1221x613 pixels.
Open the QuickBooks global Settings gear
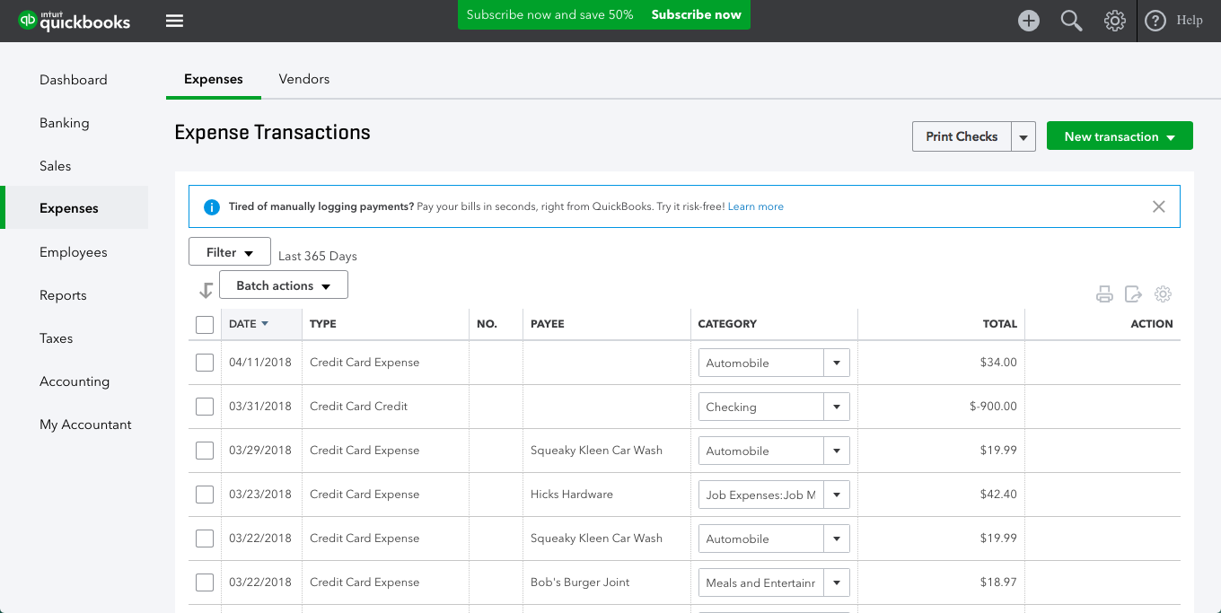1114,20
